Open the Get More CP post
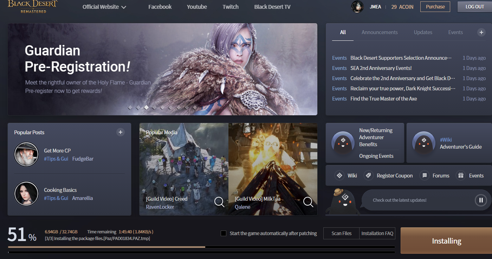This screenshot has width=492, height=259. pos(57,151)
